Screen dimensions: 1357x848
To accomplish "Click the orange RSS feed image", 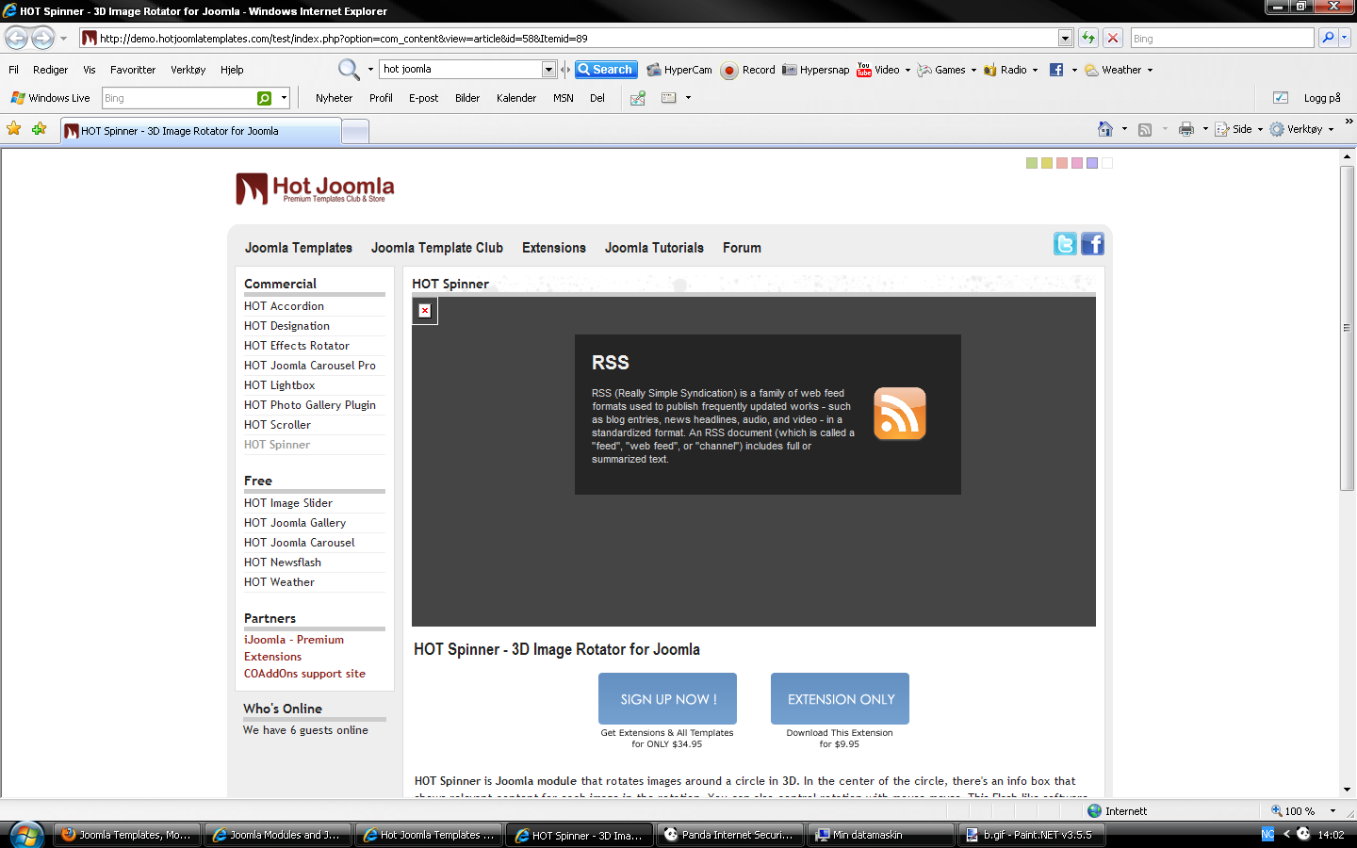I will click(x=900, y=414).
